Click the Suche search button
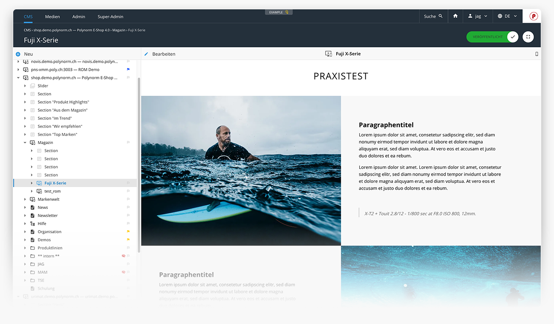The width and height of the screenshot is (554, 324). 433,16
